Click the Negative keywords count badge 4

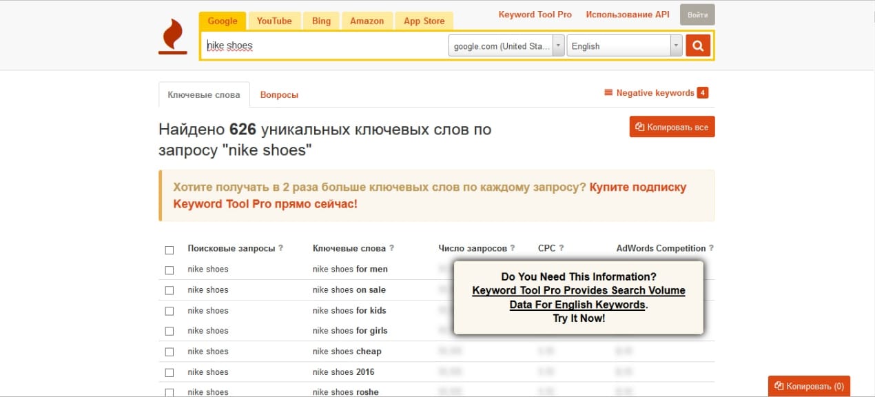pyautogui.click(x=703, y=93)
